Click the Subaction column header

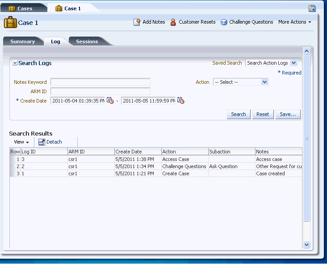point(232,152)
